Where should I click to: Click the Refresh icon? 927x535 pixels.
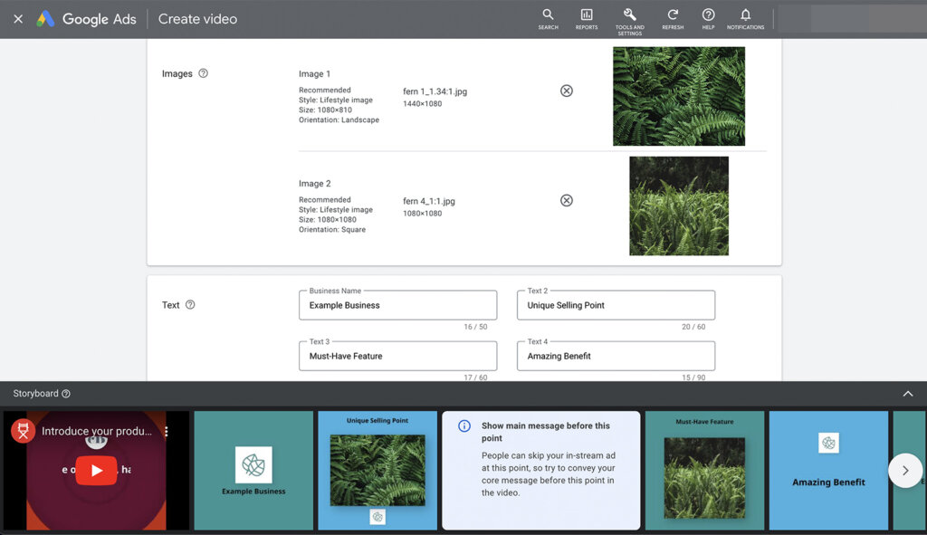[x=673, y=15]
